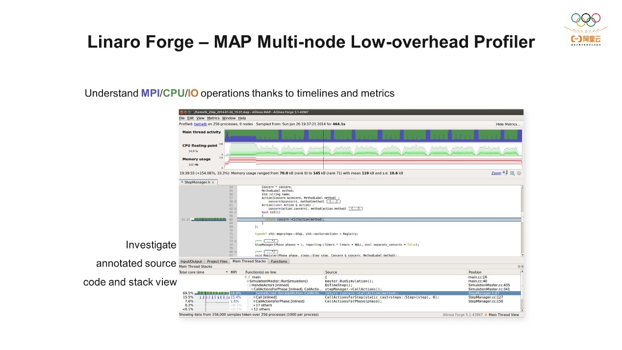Click the Memory usage metric graph
This screenshot has width=622, height=350.
373,162
